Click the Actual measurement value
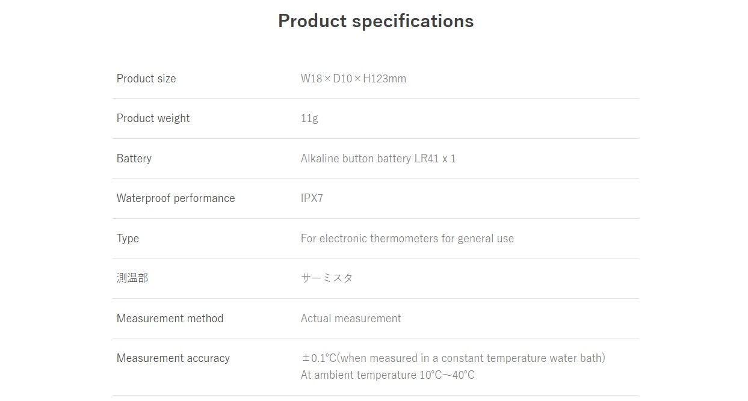Viewport: 748px width, 401px height. (351, 319)
